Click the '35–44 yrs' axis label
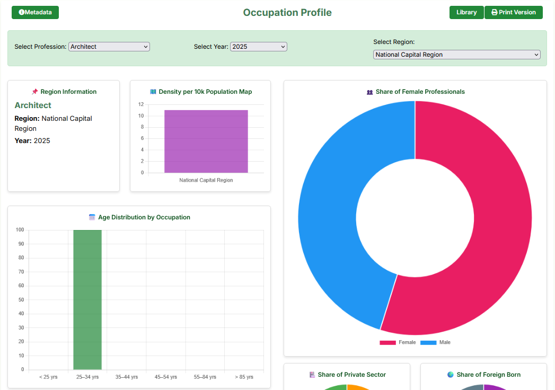This screenshot has width=555, height=390. (126, 377)
